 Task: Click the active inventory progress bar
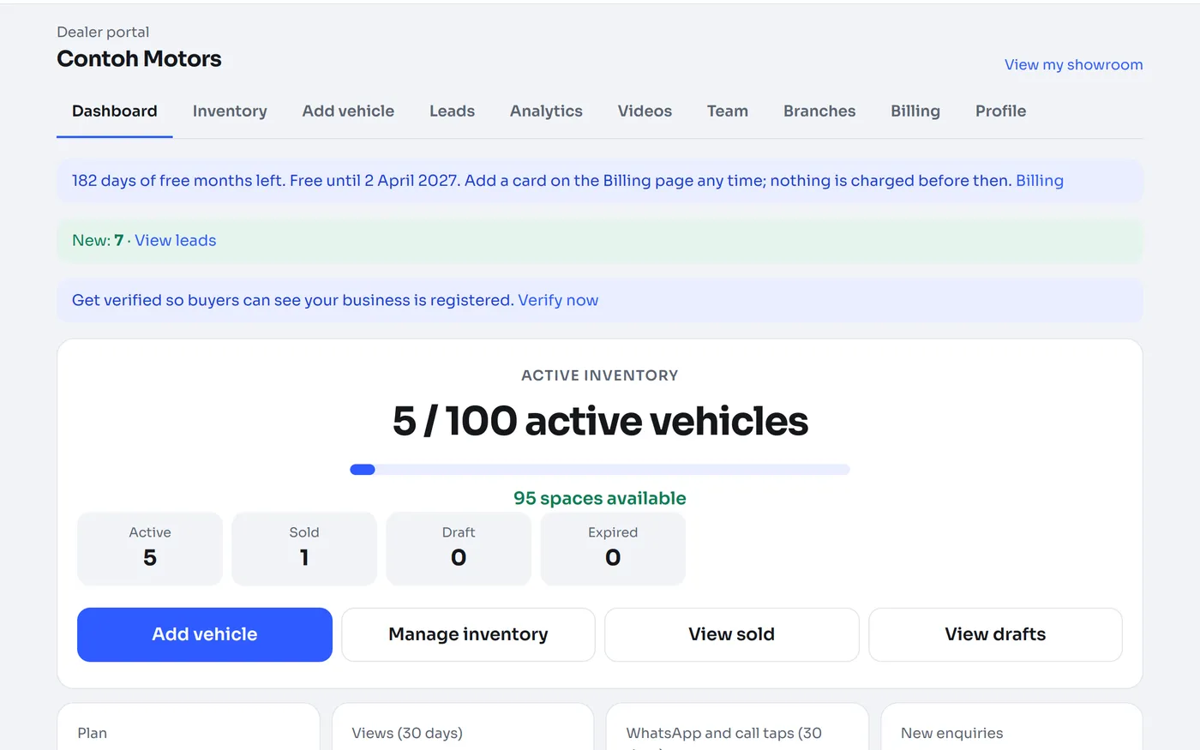coord(600,470)
